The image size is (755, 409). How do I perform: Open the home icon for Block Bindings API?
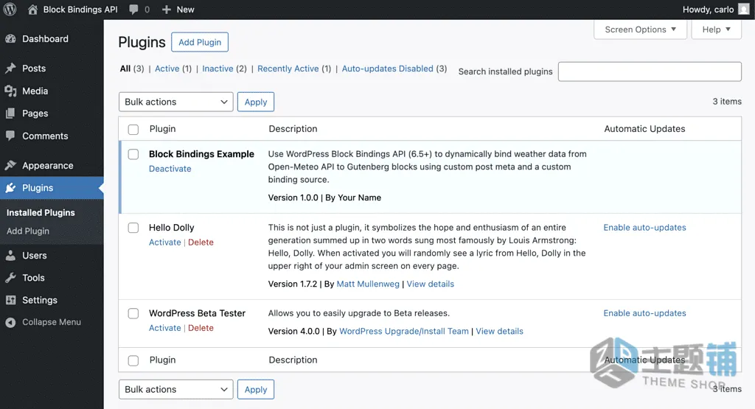(32, 9)
